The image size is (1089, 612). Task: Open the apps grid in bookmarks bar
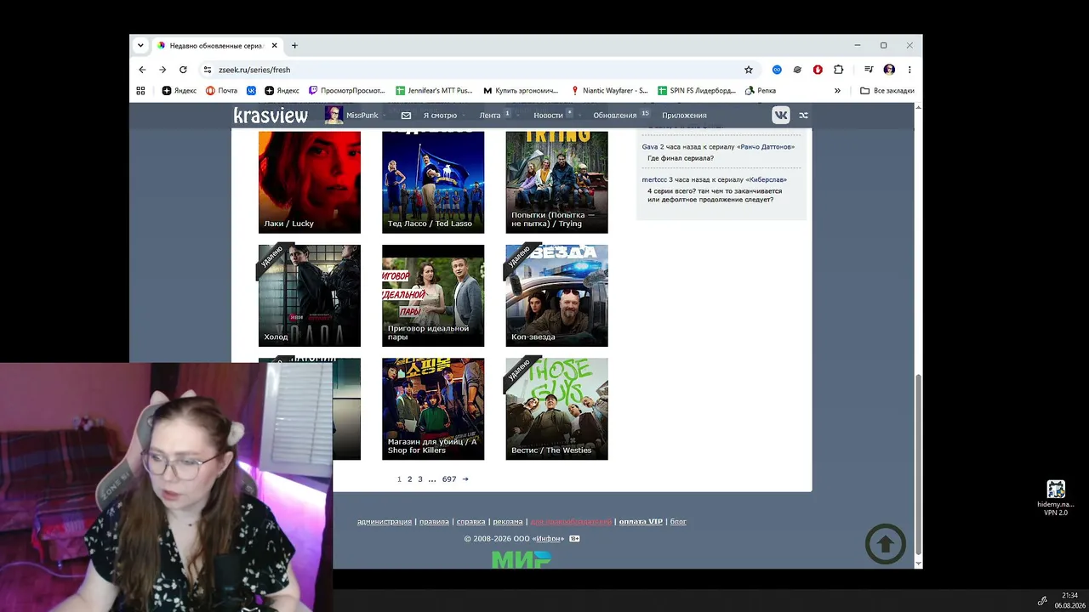[x=140, y=90]
